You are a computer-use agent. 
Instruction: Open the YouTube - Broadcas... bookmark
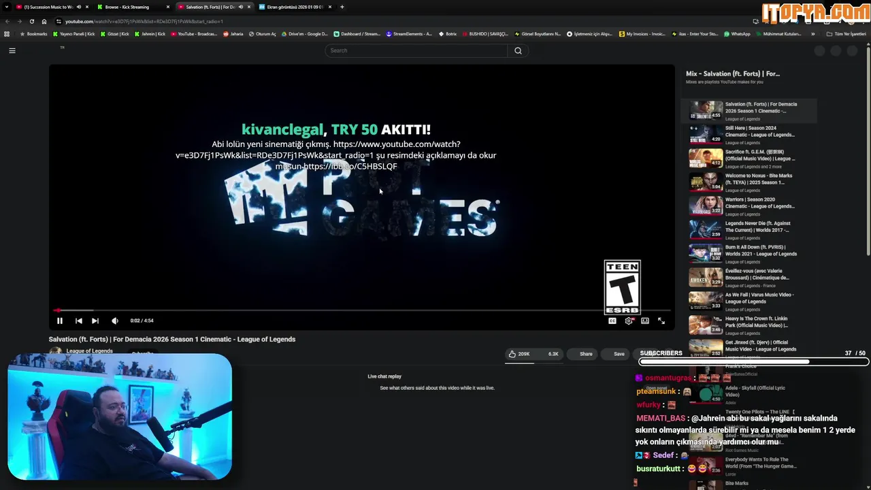click(x=194, y=33)
